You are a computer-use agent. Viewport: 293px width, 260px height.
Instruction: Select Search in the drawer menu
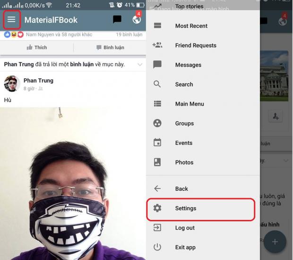pyautogui.click(x=184, y=84)
